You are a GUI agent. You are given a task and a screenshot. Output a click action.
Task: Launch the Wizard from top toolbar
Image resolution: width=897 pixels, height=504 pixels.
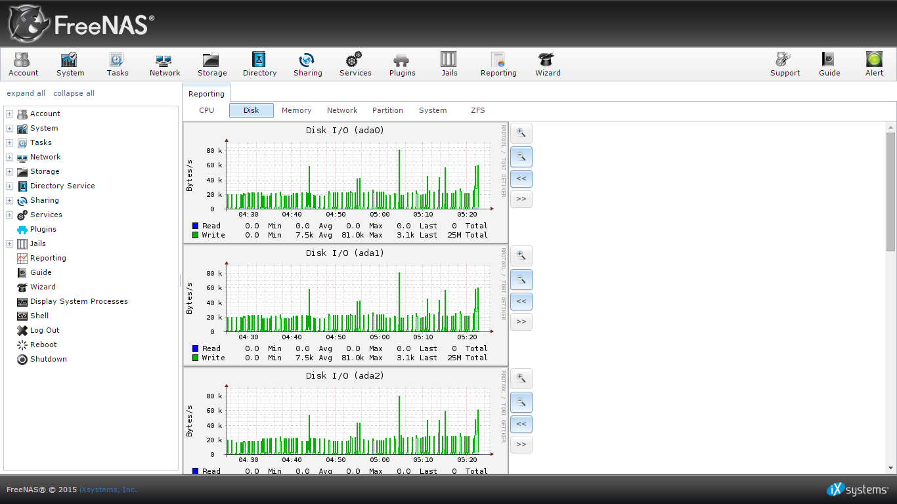(547, 64)
